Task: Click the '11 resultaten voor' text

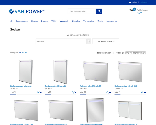Action: pos(104,53)
